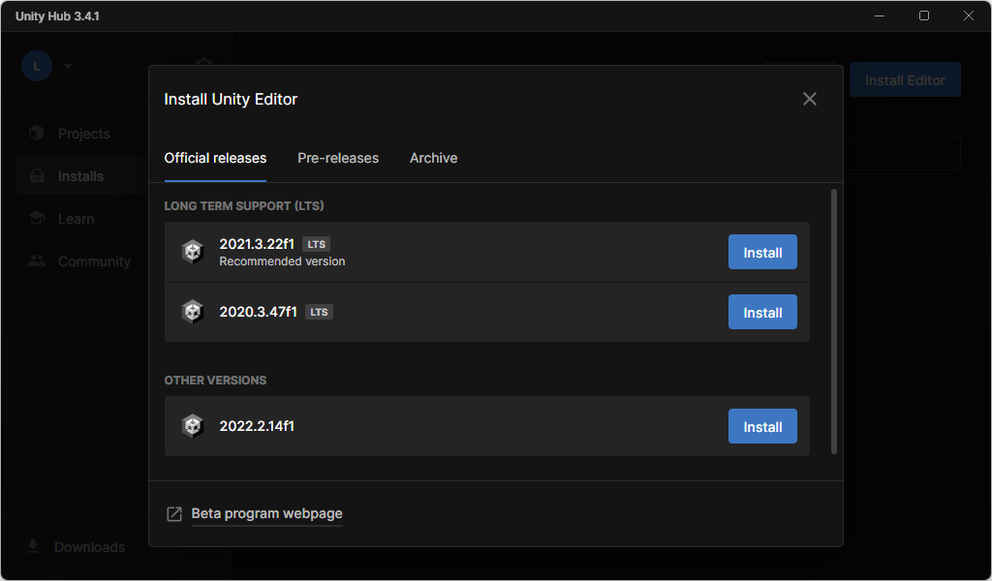Install Unity 2020.3.47f1 LTS
Image resolution: width=992 pixels, height=581 pixels.
pyautogui.click(x=762, y=313)
